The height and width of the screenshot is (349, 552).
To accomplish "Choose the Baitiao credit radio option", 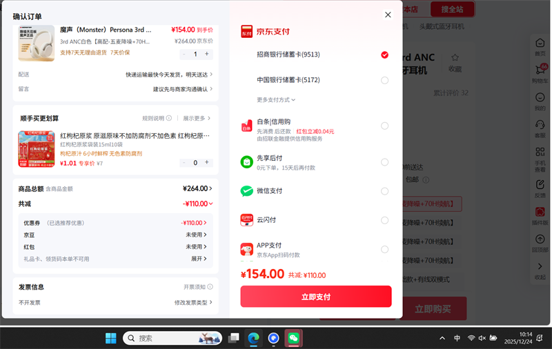I will click(384, 126).
